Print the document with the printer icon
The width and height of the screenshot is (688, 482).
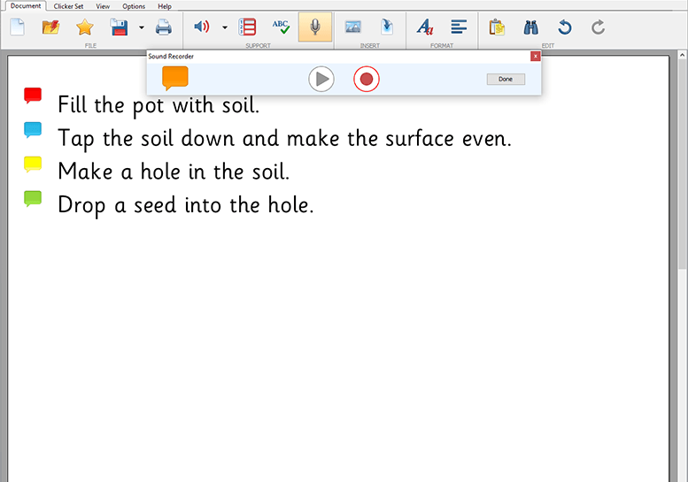pyautogui.click(x=164, y=27)
